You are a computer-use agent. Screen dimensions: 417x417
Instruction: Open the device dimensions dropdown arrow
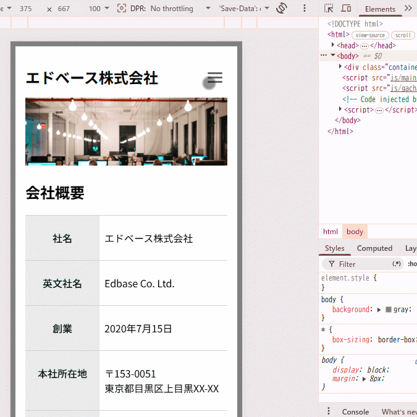(x=9, y=8)
